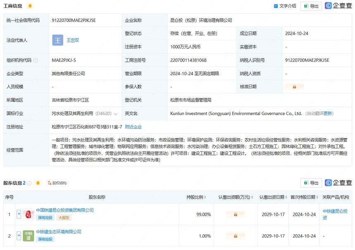Screen dimensions: 355x250
Task: Select 成立日期 value 2024-10-24
Action: (x=297, y=33)
